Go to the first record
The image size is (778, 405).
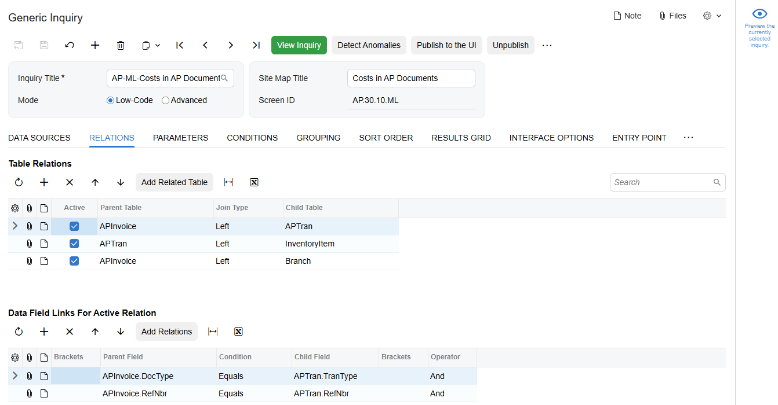coord(180,45)
